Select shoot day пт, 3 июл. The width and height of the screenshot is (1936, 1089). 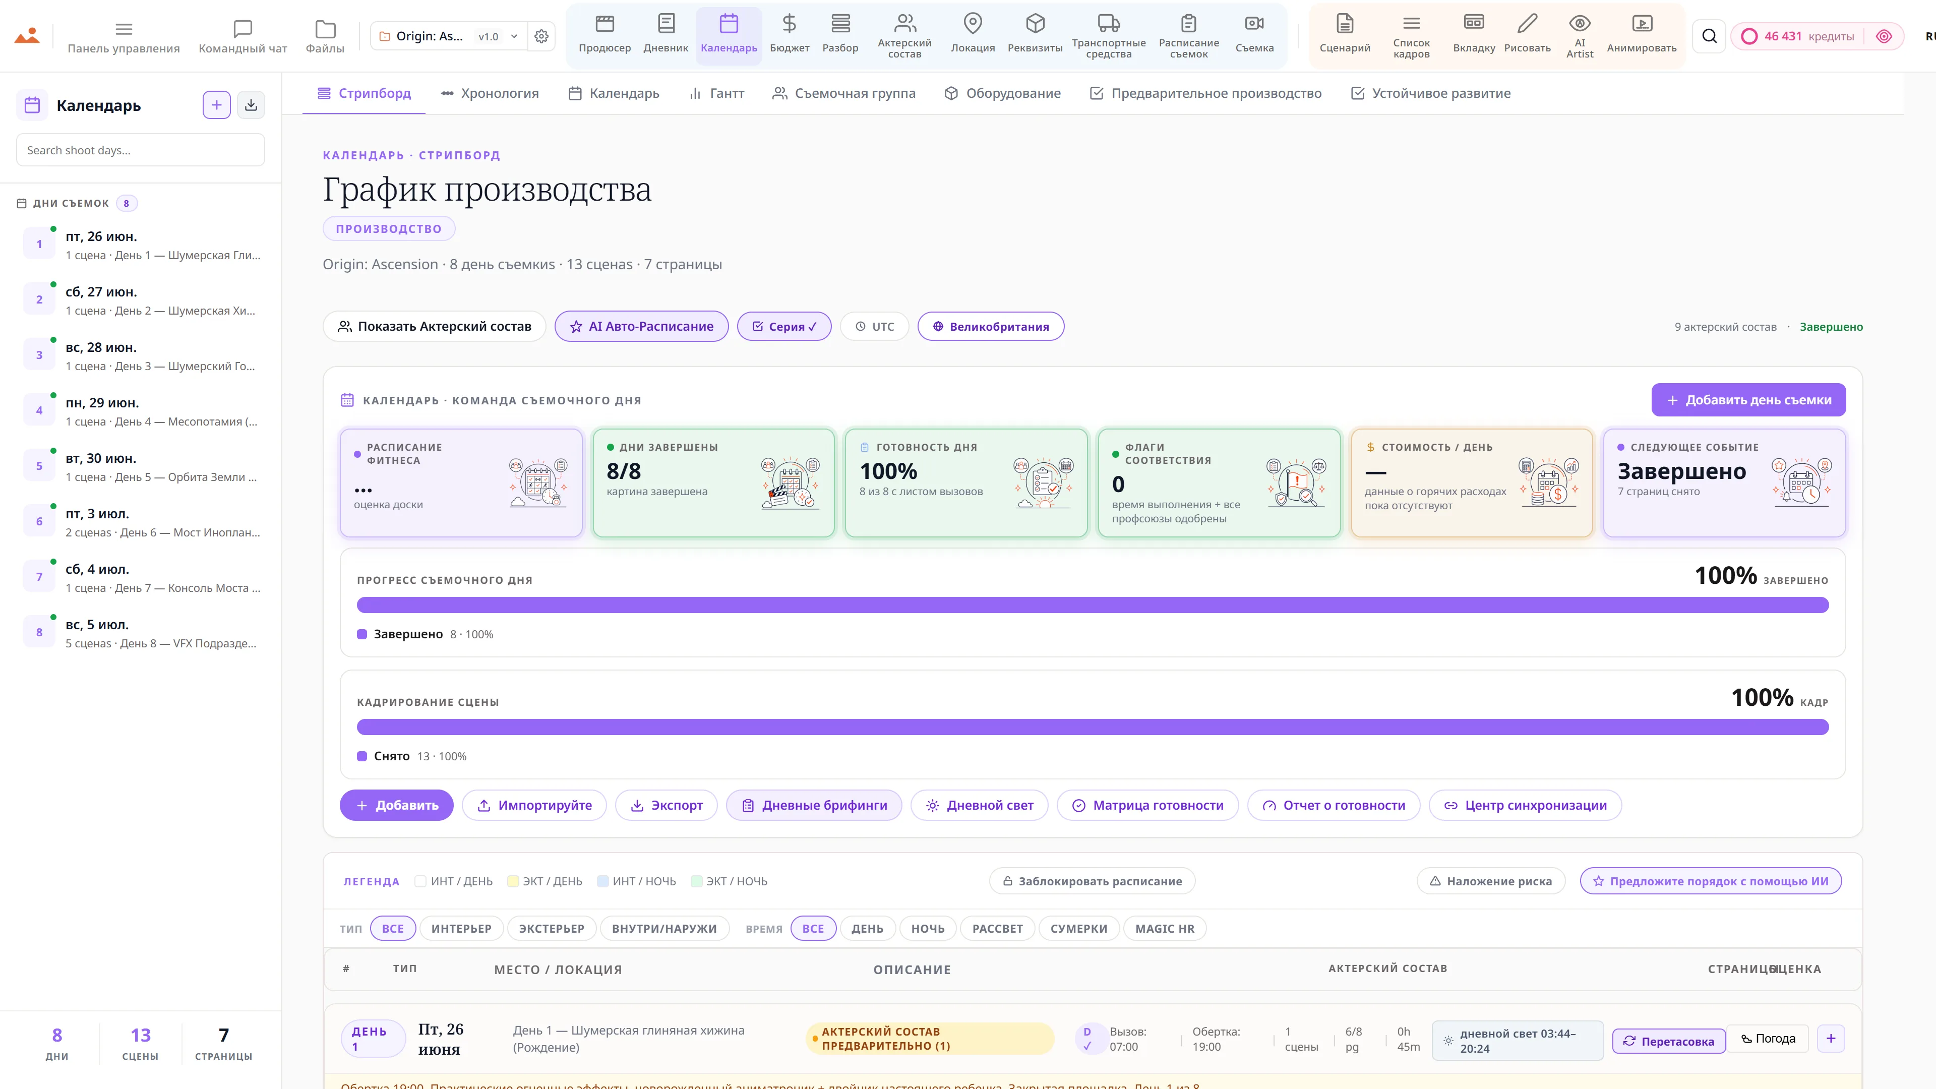click(141, 522)
